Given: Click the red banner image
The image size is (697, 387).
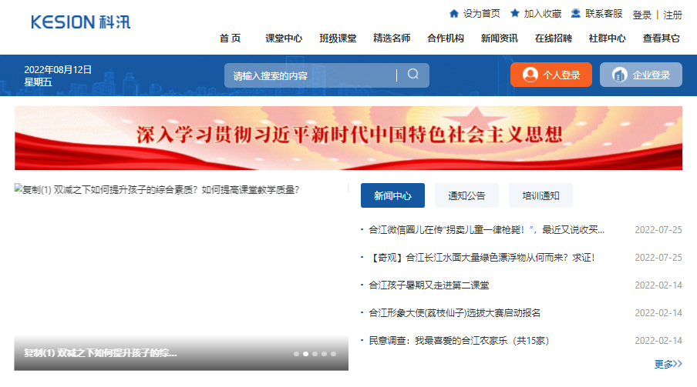Looking at the screenshot, I should (348, 138).
